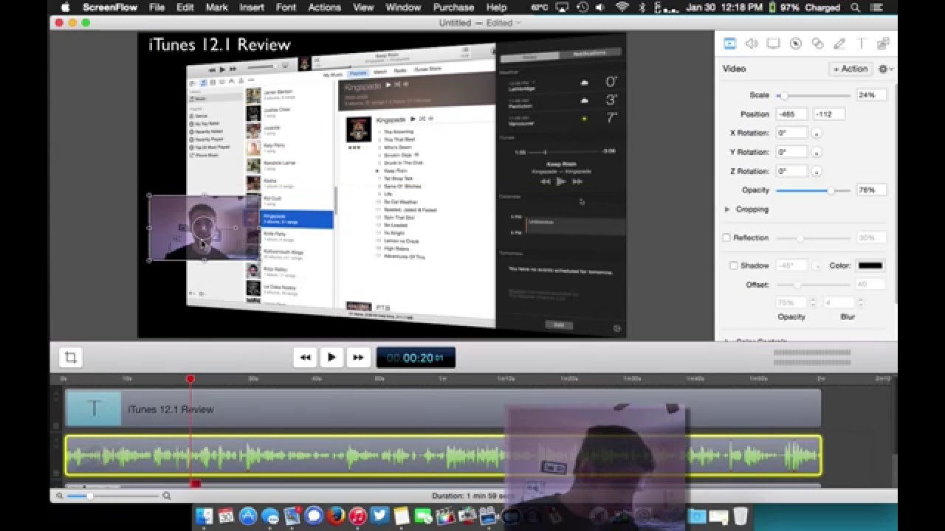945x531 pixels.
Task: Open Finder in the Dock
Action: pyautogui.click(x=205, y=516)
